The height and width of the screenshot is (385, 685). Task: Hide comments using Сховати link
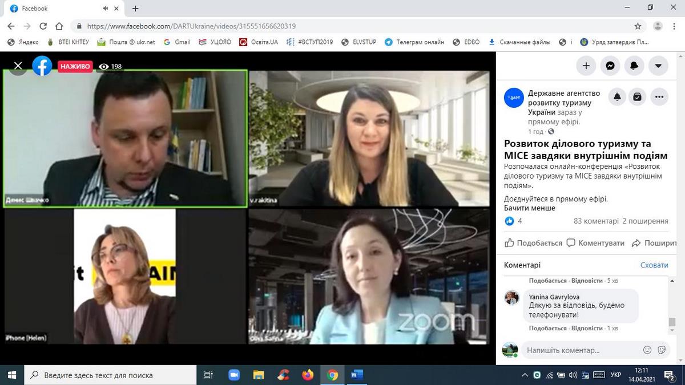coord(654,265)
